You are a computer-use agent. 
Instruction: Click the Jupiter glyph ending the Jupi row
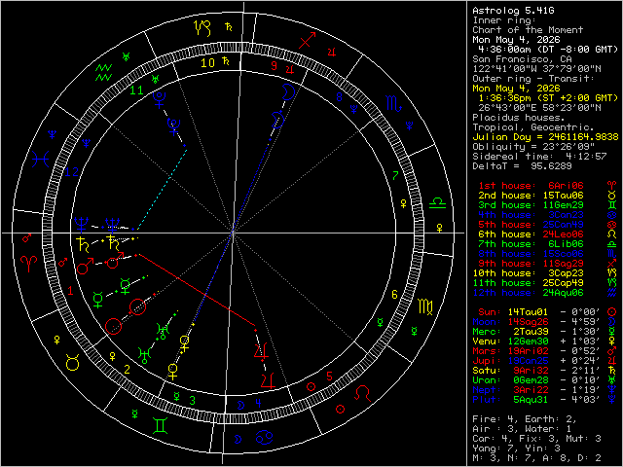pyautogui.click(x=612, y=361)
